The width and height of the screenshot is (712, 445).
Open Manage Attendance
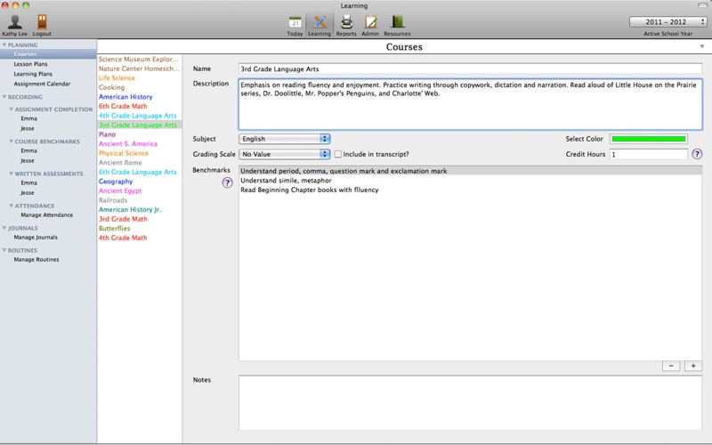(x=47, y=215)
